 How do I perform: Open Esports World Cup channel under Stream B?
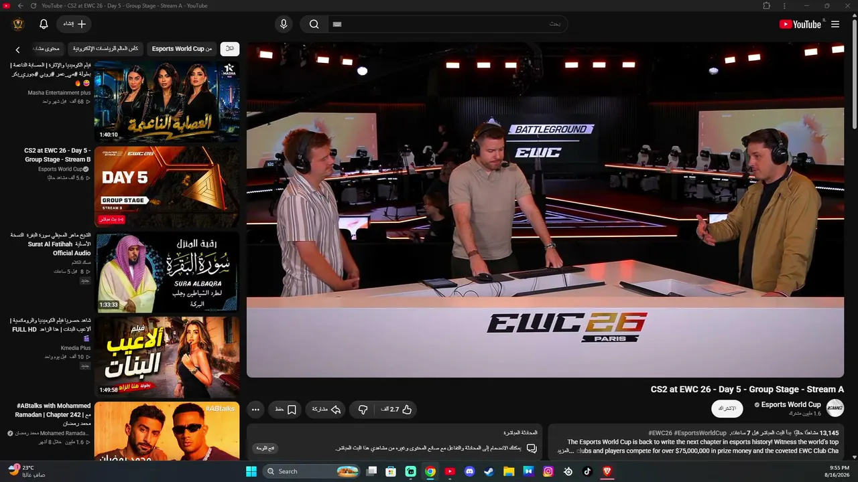click(x=60, y=169)
